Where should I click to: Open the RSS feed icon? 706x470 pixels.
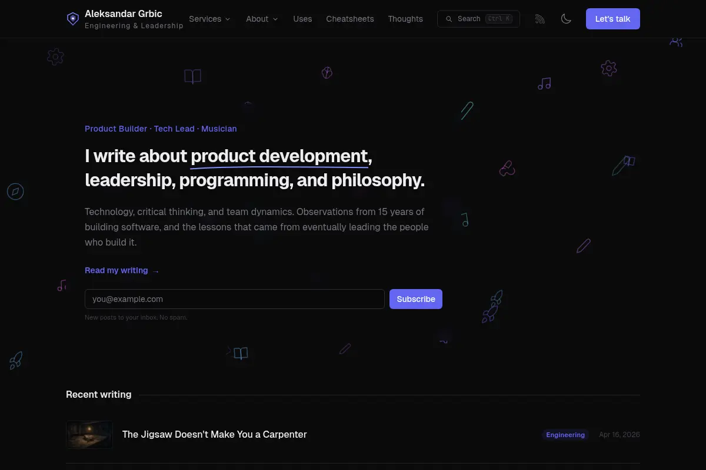pos(540,19)
